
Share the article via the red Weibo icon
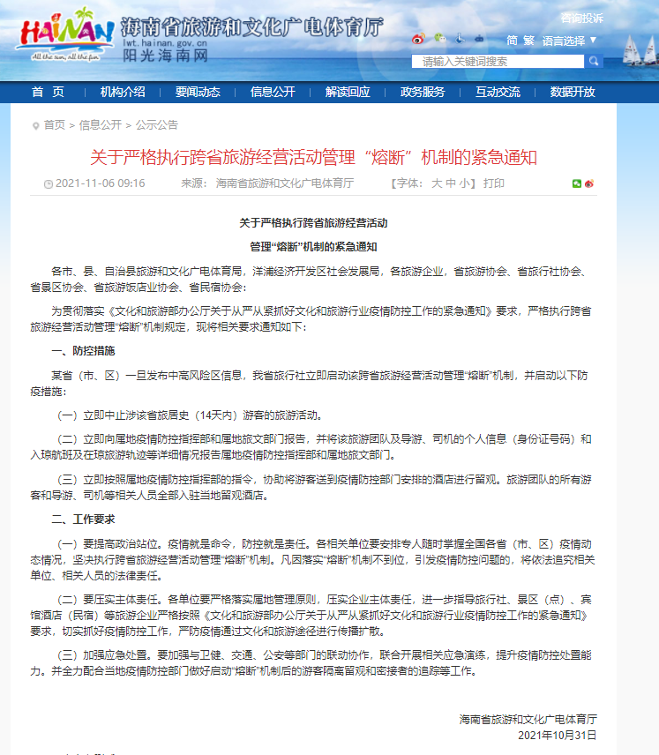[589, 183]
